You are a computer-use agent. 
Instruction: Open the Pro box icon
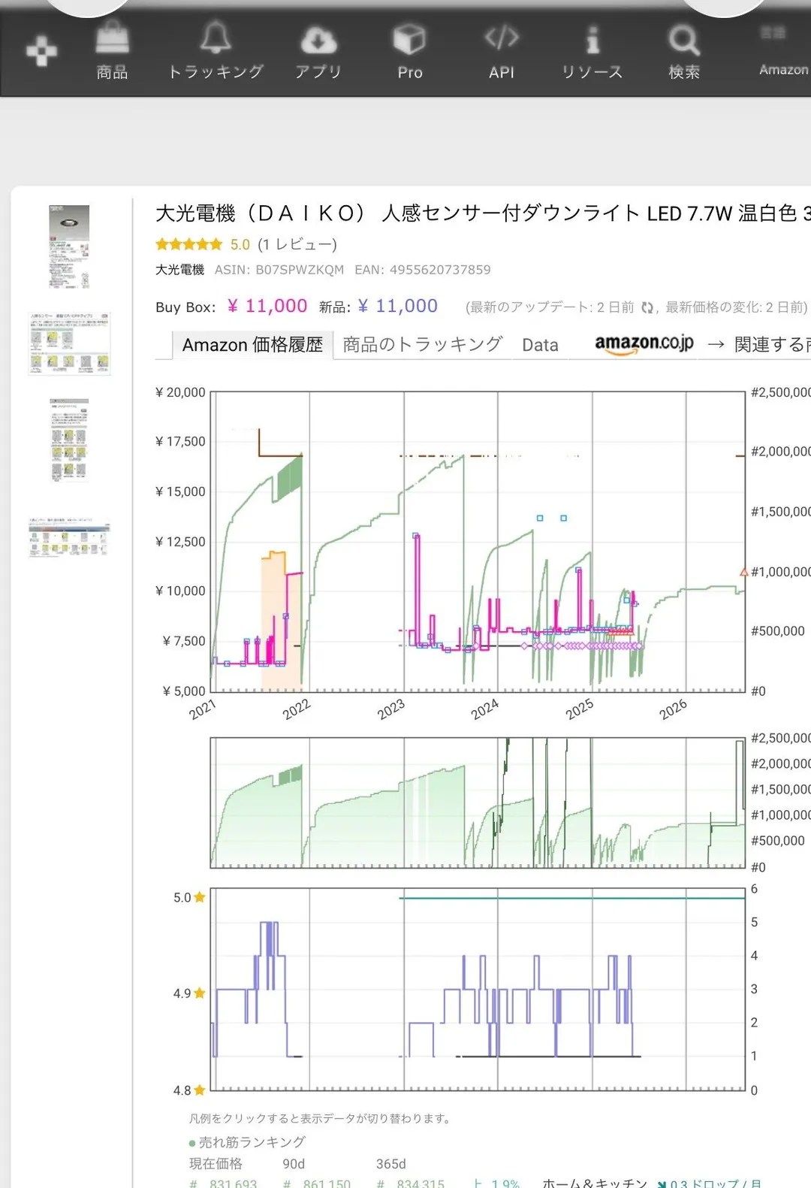tap(409, 38)
